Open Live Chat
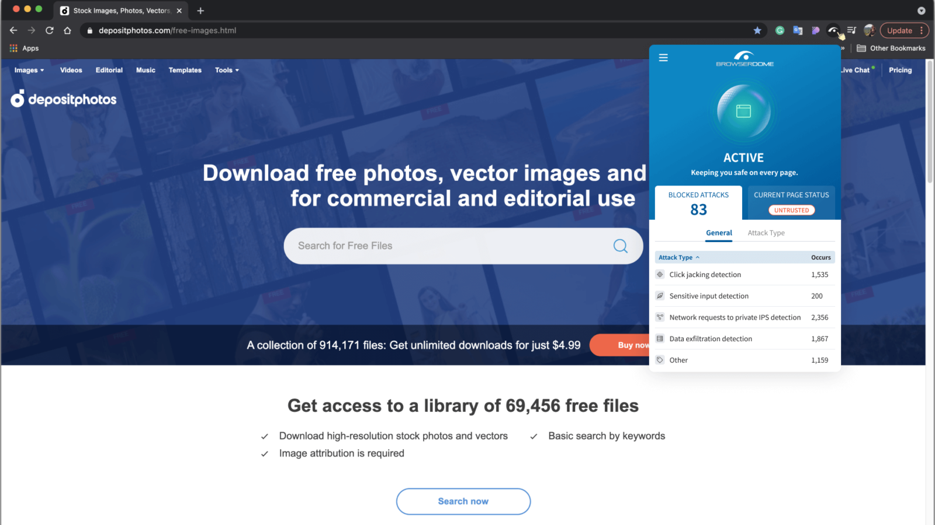 (x=857, y=70)
